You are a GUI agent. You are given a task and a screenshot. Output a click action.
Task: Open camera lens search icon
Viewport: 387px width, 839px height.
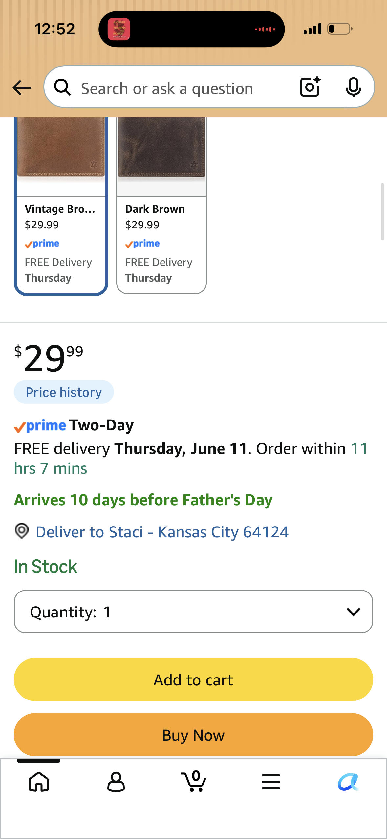point(310,87)
